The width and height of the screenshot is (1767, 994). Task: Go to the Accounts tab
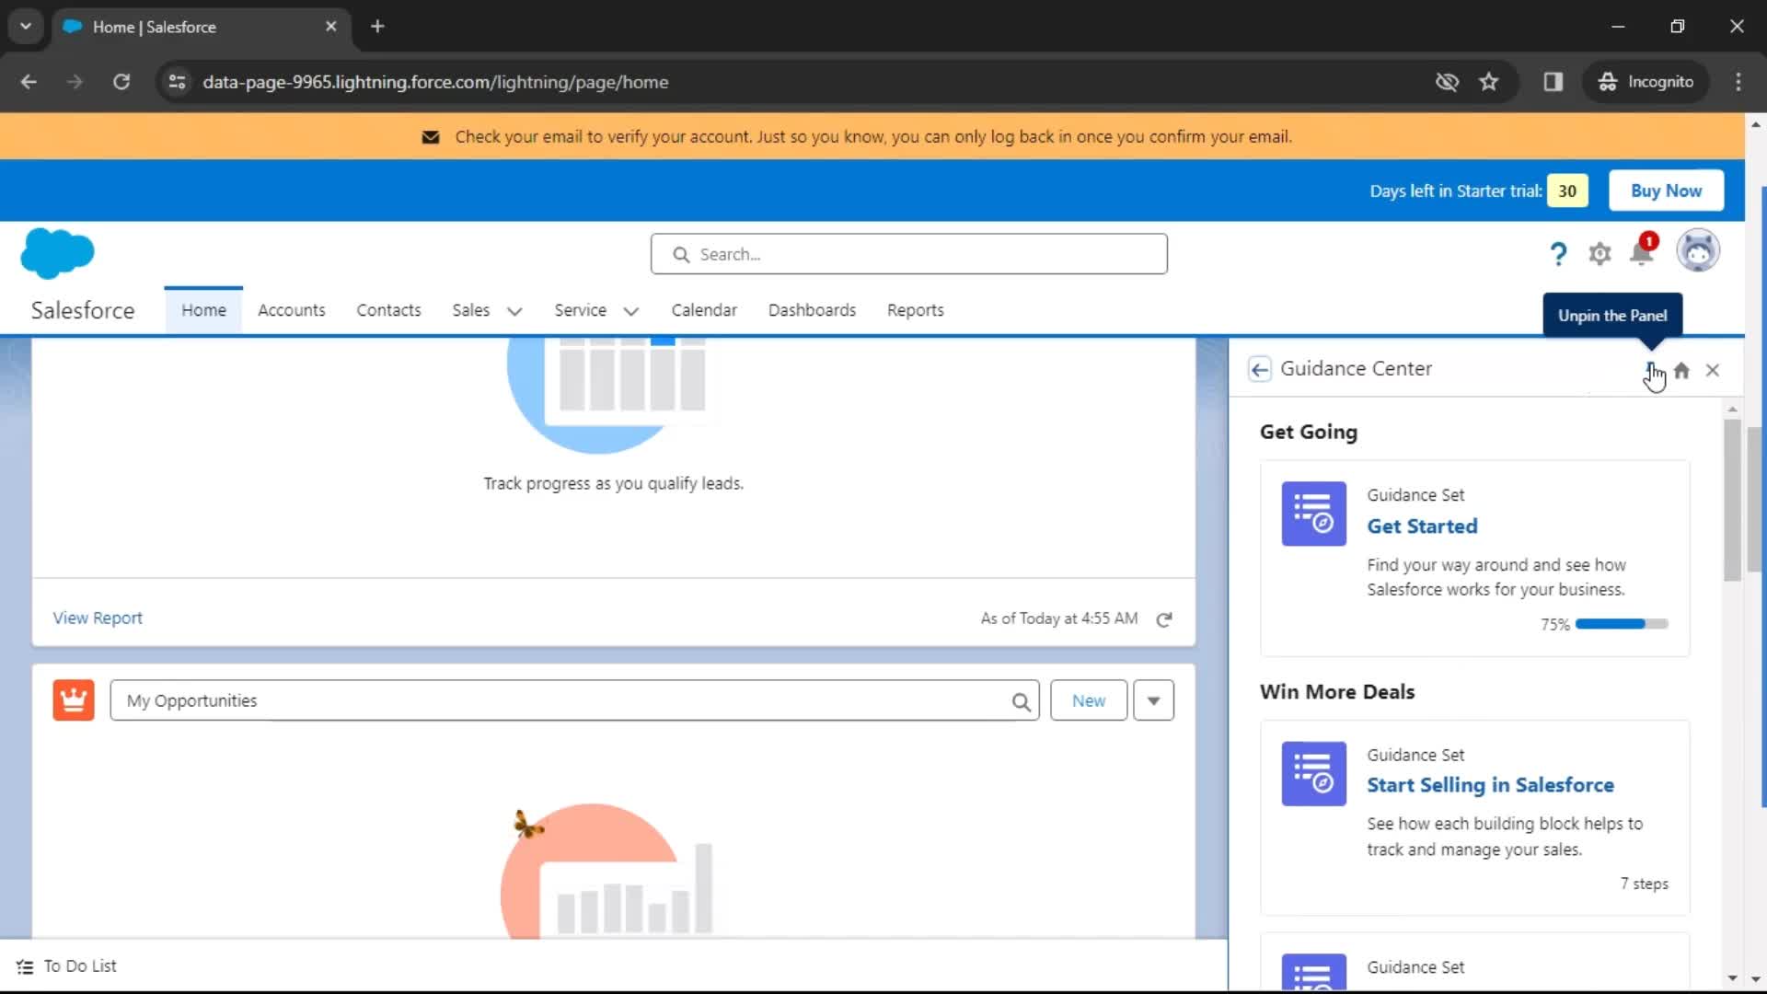point(292,310)
